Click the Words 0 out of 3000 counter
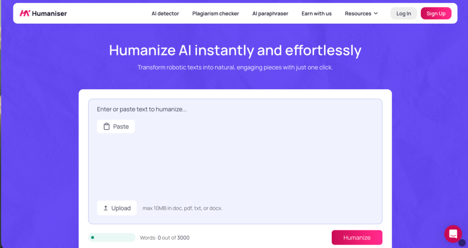The image size is (468, 248). [165, 238]
